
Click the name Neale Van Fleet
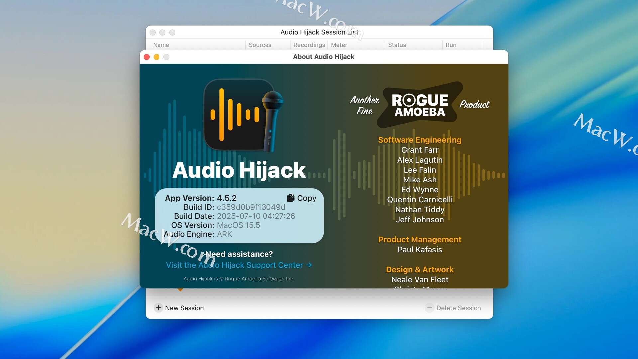coord(420,280)
